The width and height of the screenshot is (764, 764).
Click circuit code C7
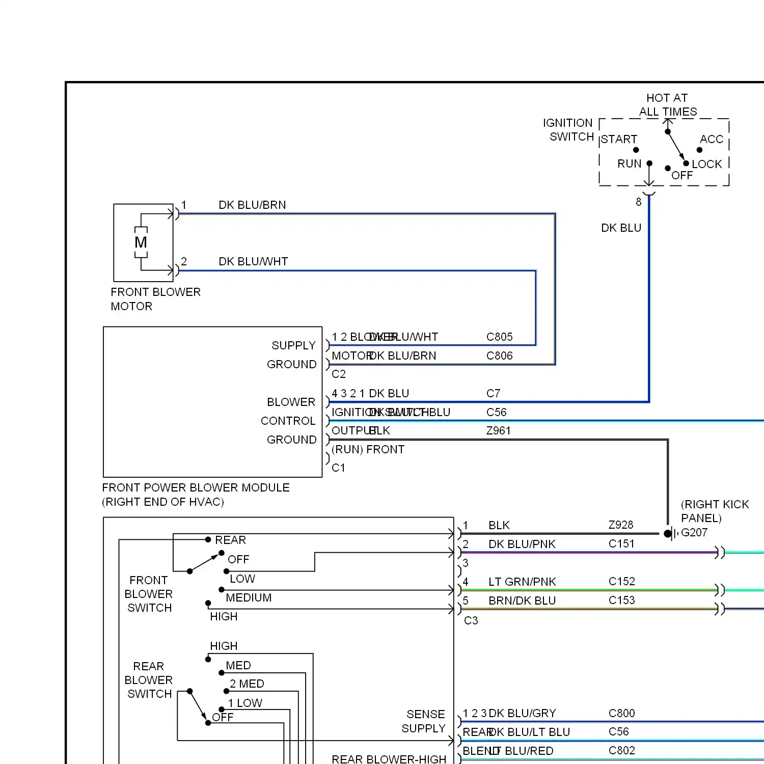coord(494,394)
